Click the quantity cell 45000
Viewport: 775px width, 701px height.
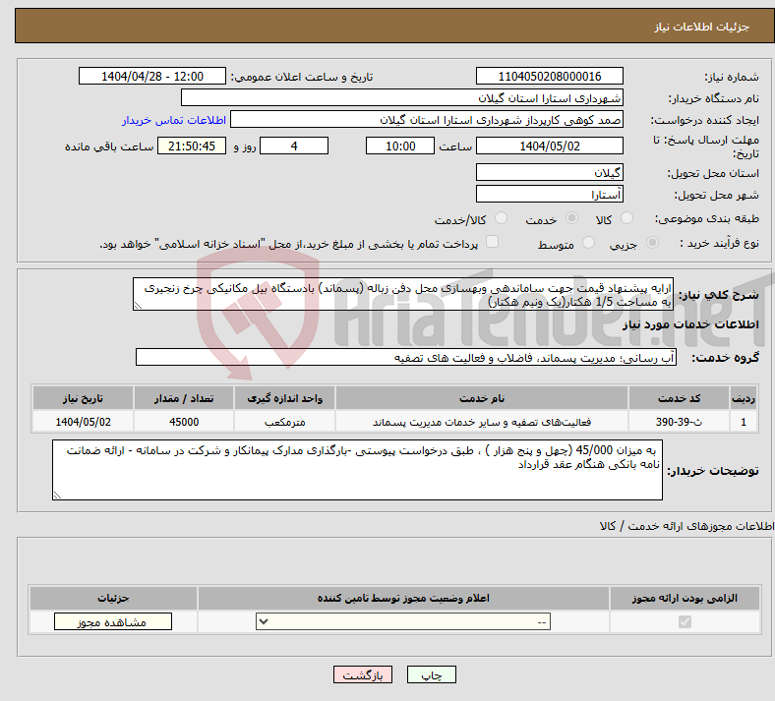pos(184,422)
